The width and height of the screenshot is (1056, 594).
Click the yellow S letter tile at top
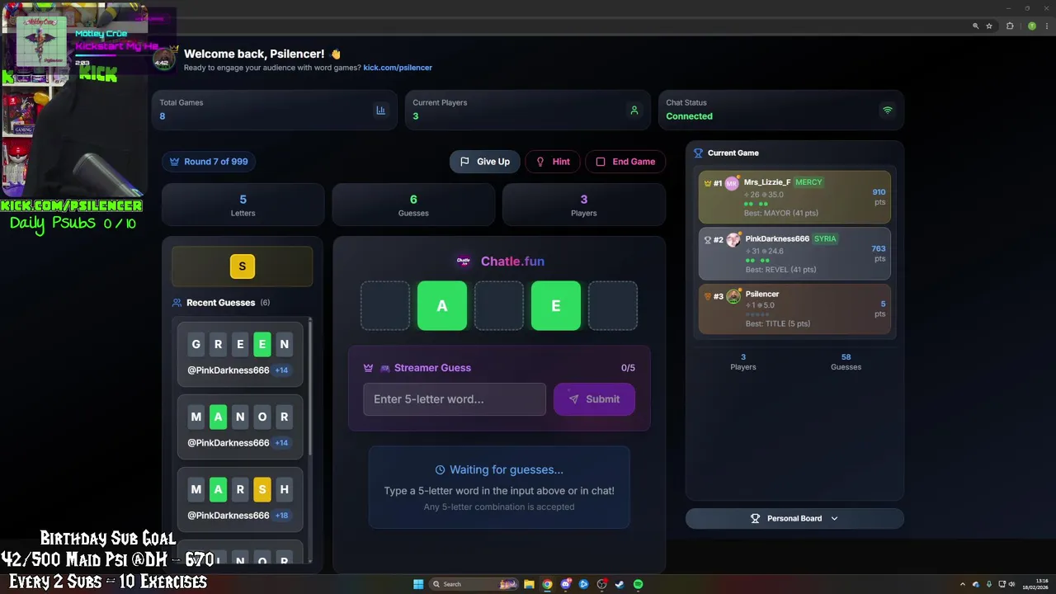(243, 266)
